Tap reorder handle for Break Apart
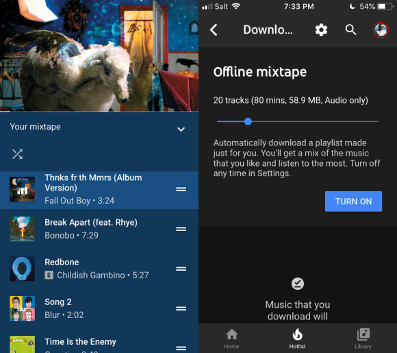This screenshot has width=397, height=353. pos(181,229)
